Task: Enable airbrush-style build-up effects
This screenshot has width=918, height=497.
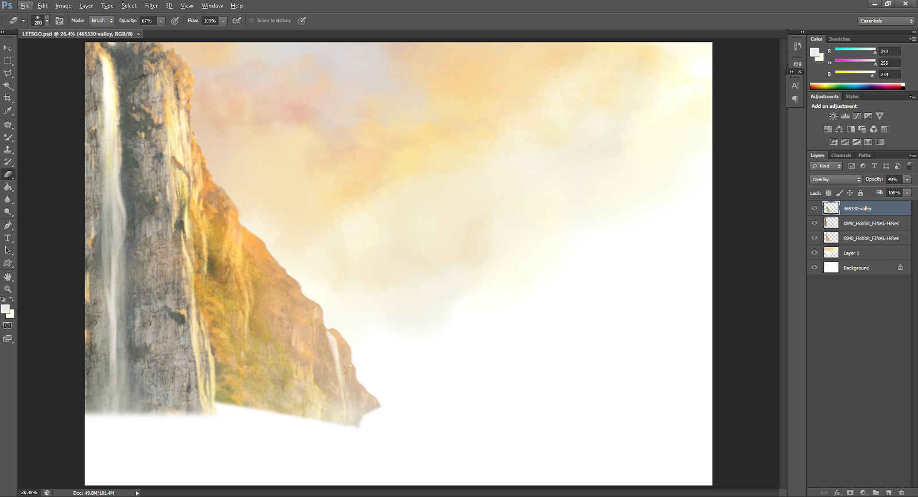Action: (x=236, y=21)
